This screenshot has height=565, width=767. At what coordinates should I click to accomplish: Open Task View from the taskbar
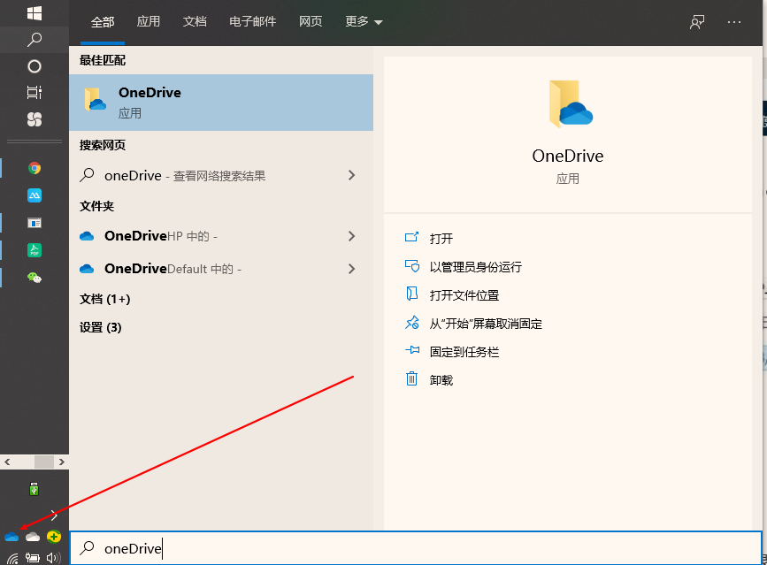pyautogui.click(x=34, y=91)
